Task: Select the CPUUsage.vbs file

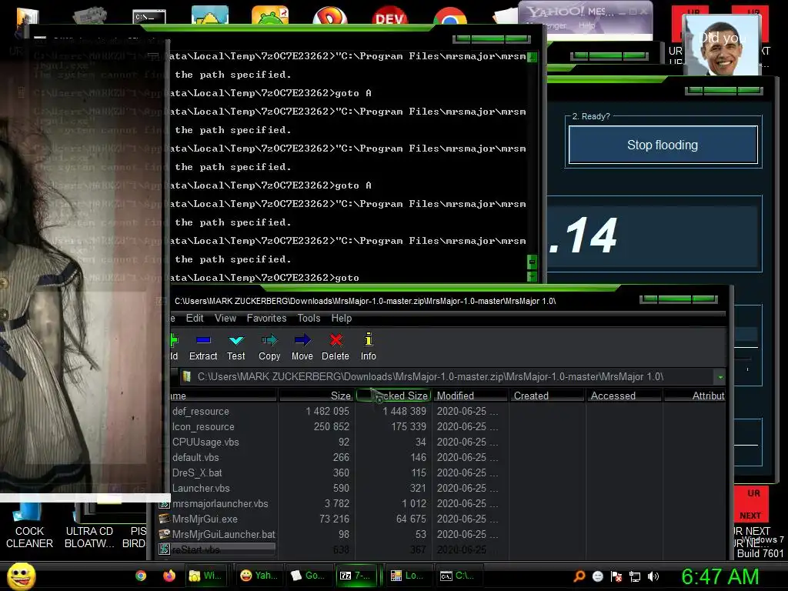Action: click(206, 442)
